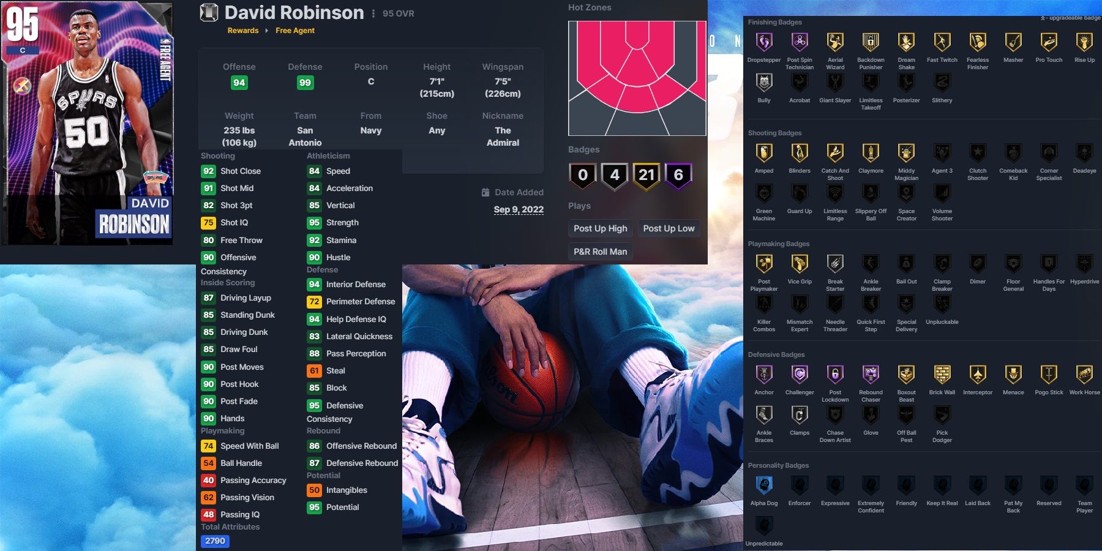Select the Challenger defensive badge icon
The width and height of the screenshot is (1102, 551).
(x=800, y=375)
